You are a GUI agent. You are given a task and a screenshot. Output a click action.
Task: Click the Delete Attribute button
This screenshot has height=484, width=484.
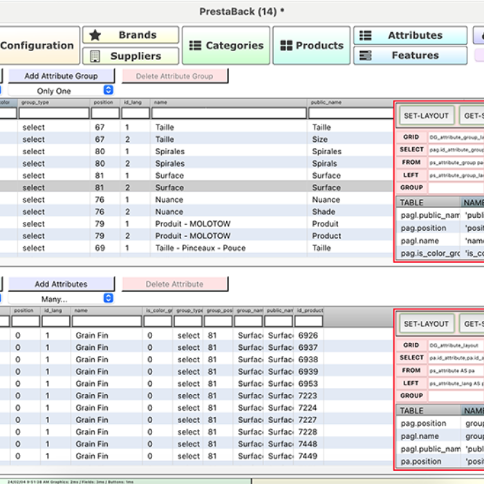pyautogui.click(x=174, y=284)
